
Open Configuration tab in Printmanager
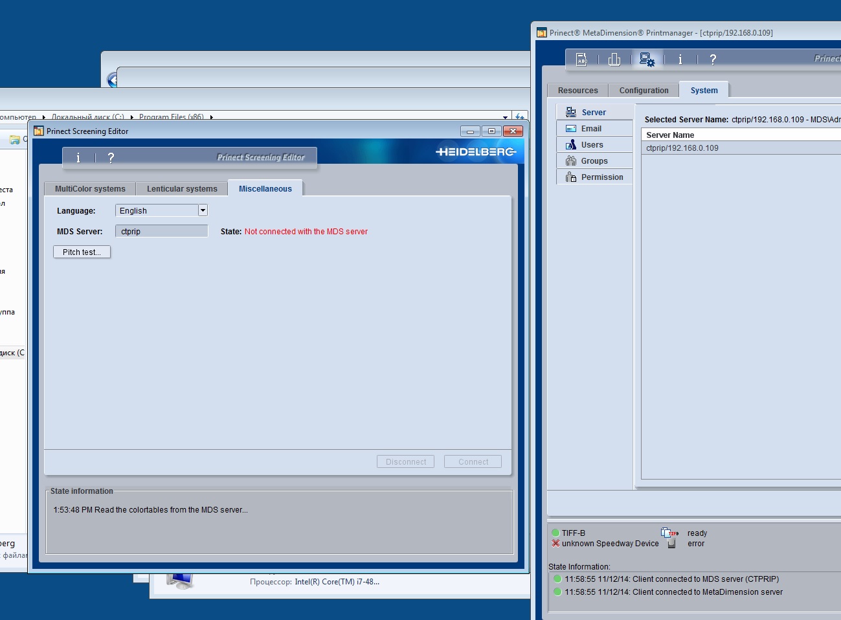[644, 91]
